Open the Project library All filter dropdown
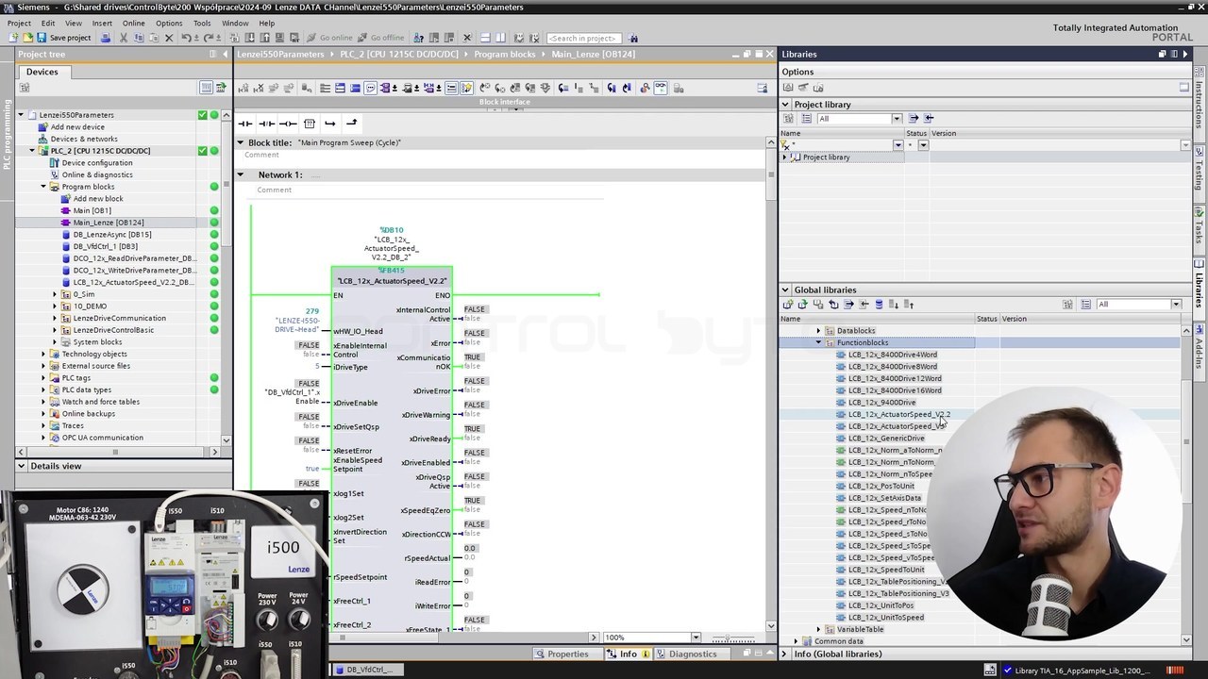This screenshot has height=679, width=1208. [897, 119]
